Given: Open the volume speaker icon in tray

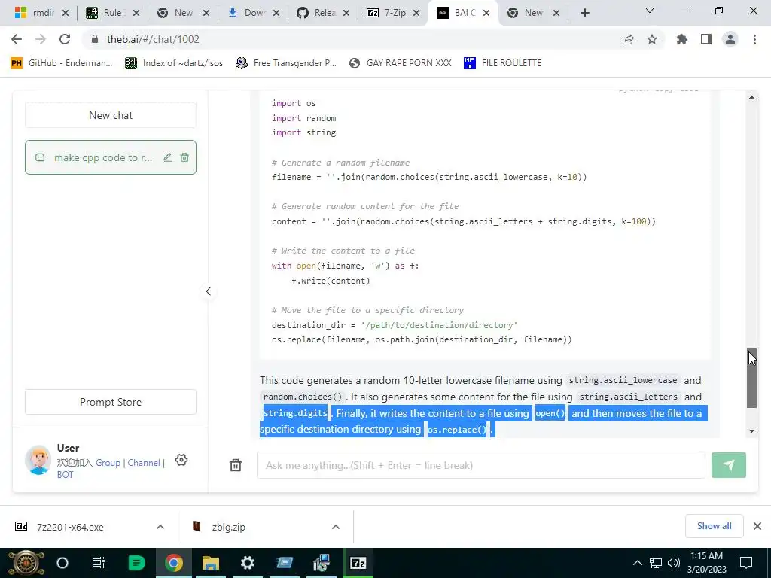Looking at the screenshot, I should 674,563.
